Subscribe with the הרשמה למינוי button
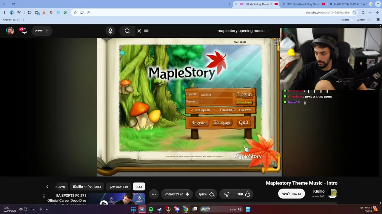 pos(292,193)
